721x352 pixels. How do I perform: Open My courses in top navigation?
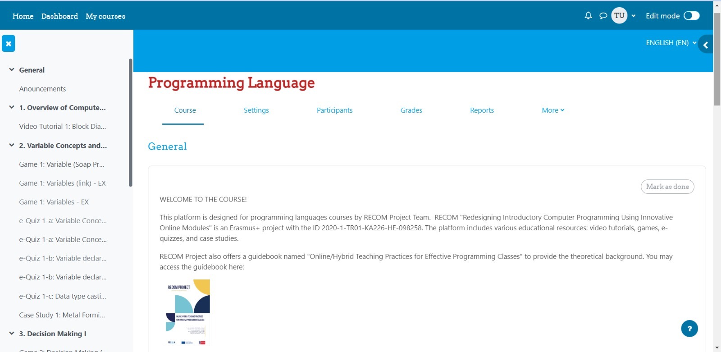(105, 16)
